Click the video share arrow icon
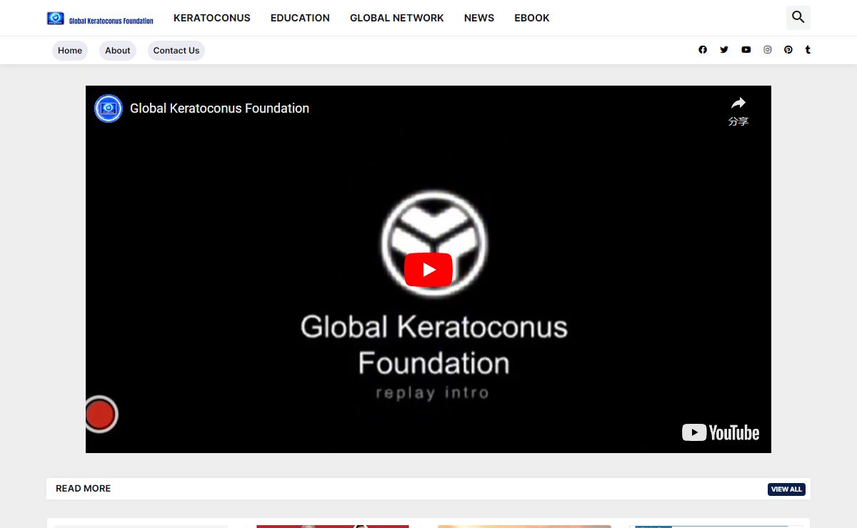 point(738,104)
